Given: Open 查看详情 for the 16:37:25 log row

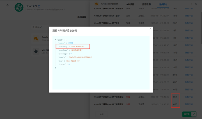Looking at the screenshot, I should [x=189, y=67].
